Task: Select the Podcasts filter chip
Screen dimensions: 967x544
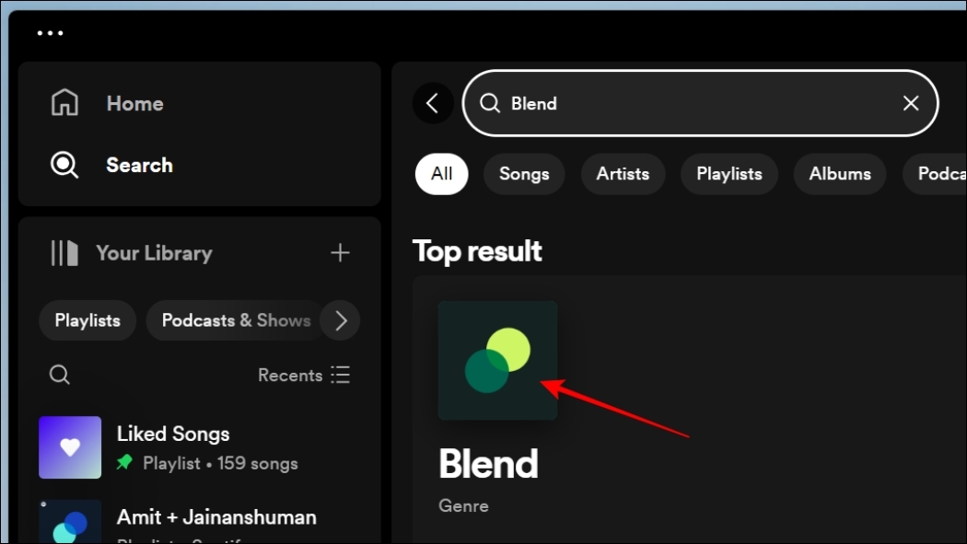Action: coord(941,173)
